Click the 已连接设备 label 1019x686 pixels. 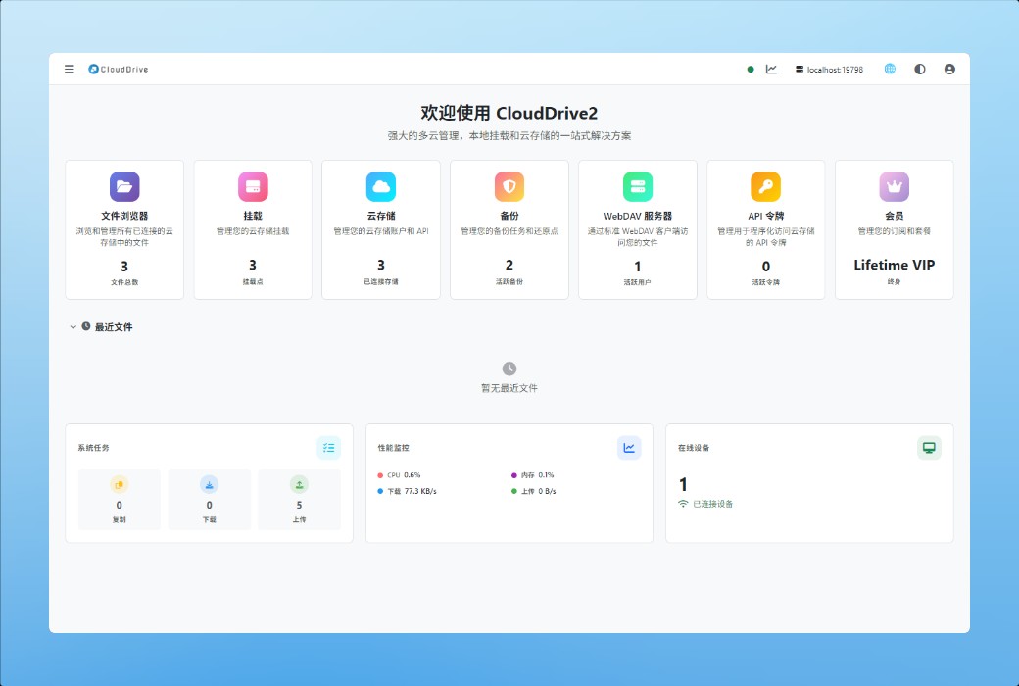713,504
